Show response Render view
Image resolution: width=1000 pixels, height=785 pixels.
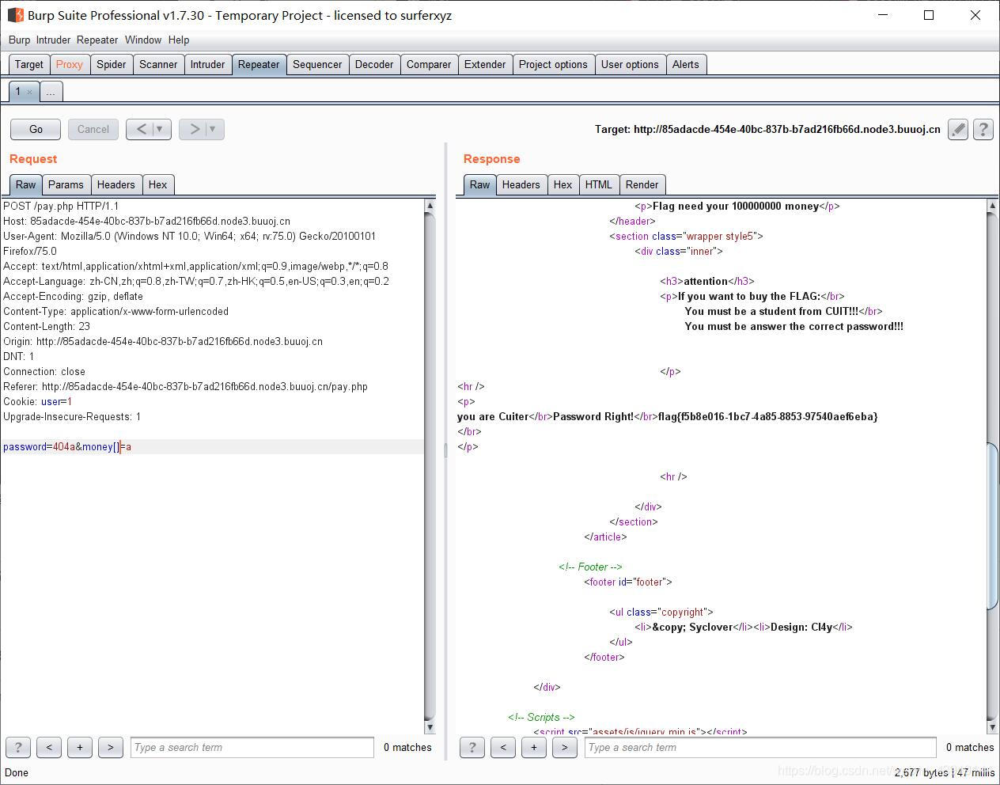coord(642,184)
